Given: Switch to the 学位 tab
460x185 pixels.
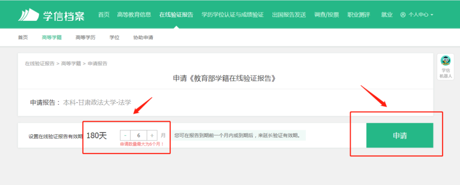Looking at the screenshot, I should (115, 38).
